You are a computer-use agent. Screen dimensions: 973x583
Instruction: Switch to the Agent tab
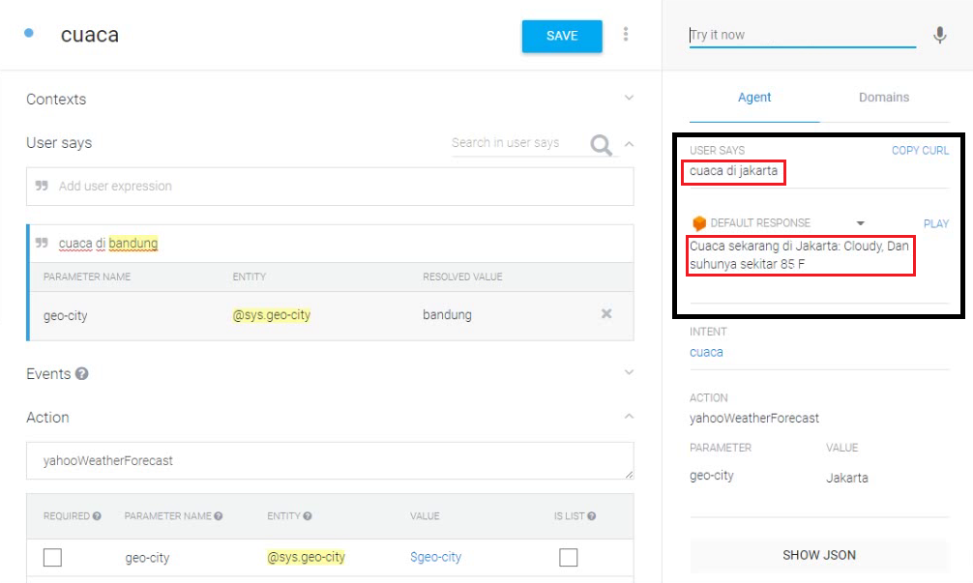tap(754, 98)
